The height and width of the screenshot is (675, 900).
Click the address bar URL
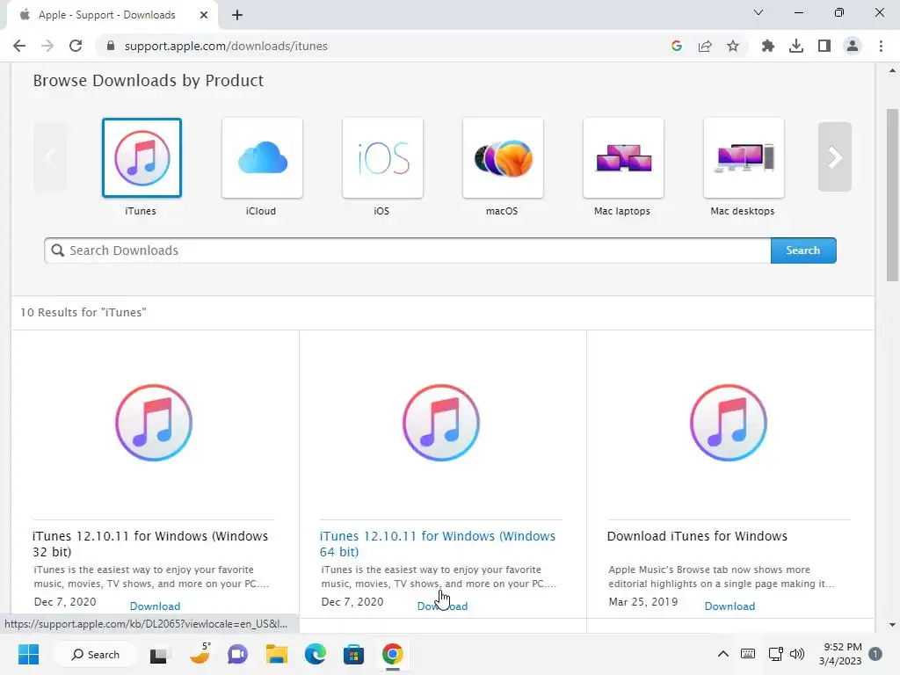(x=226, y=46)
